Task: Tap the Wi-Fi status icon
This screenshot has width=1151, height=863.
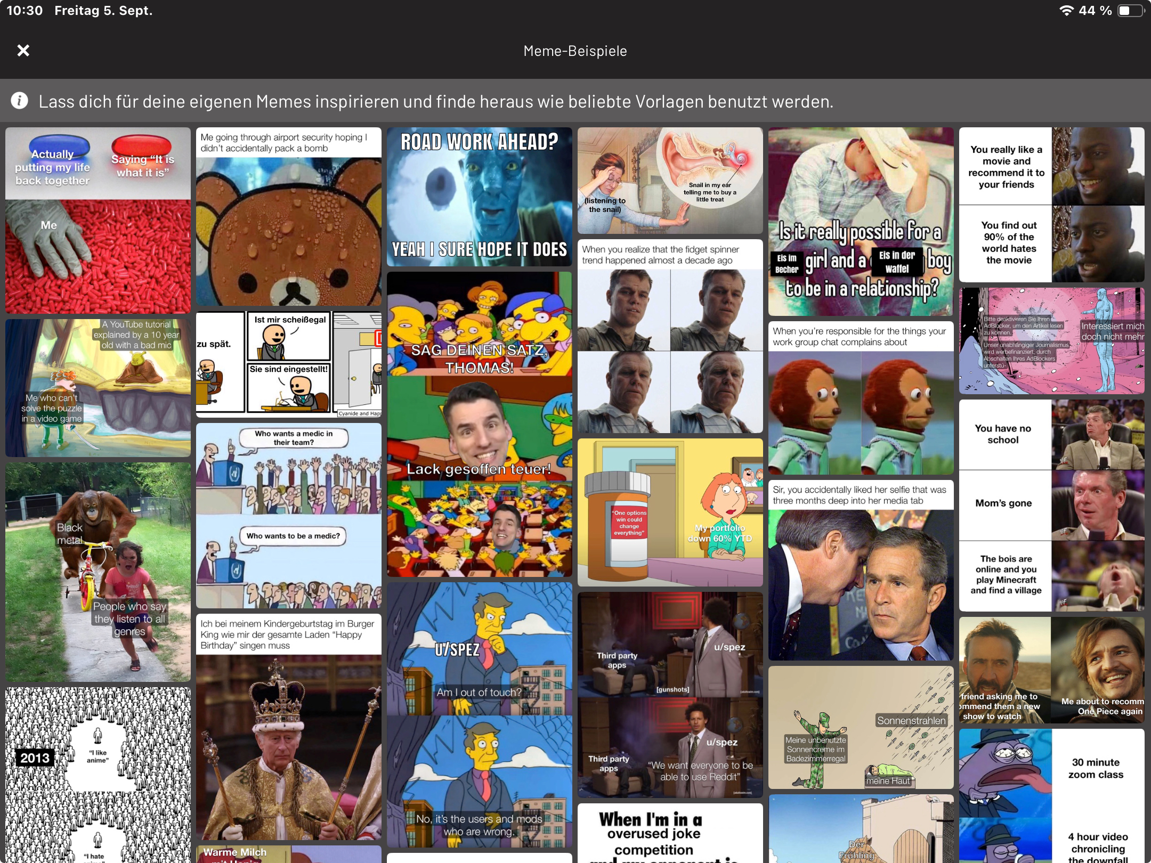Action: coord(1066,11)
